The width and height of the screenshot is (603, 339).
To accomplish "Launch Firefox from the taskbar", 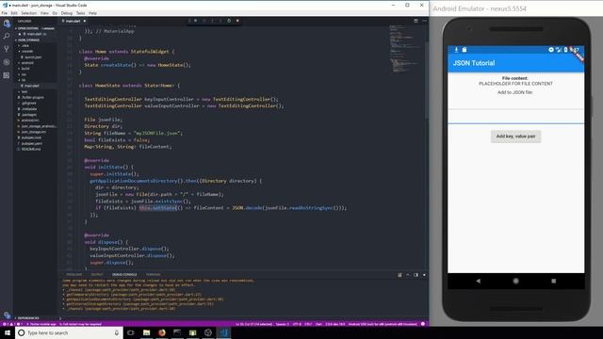I will (162, 332).
